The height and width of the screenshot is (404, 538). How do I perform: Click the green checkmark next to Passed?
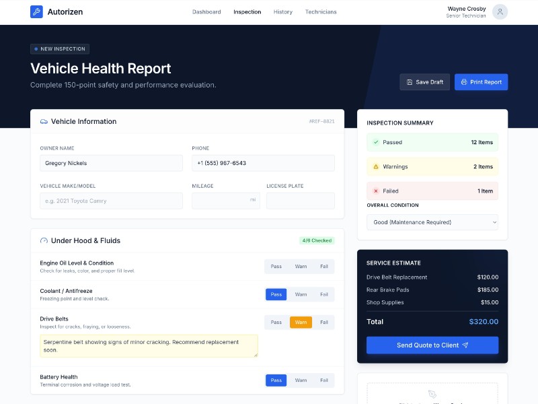tap(375, 142)
